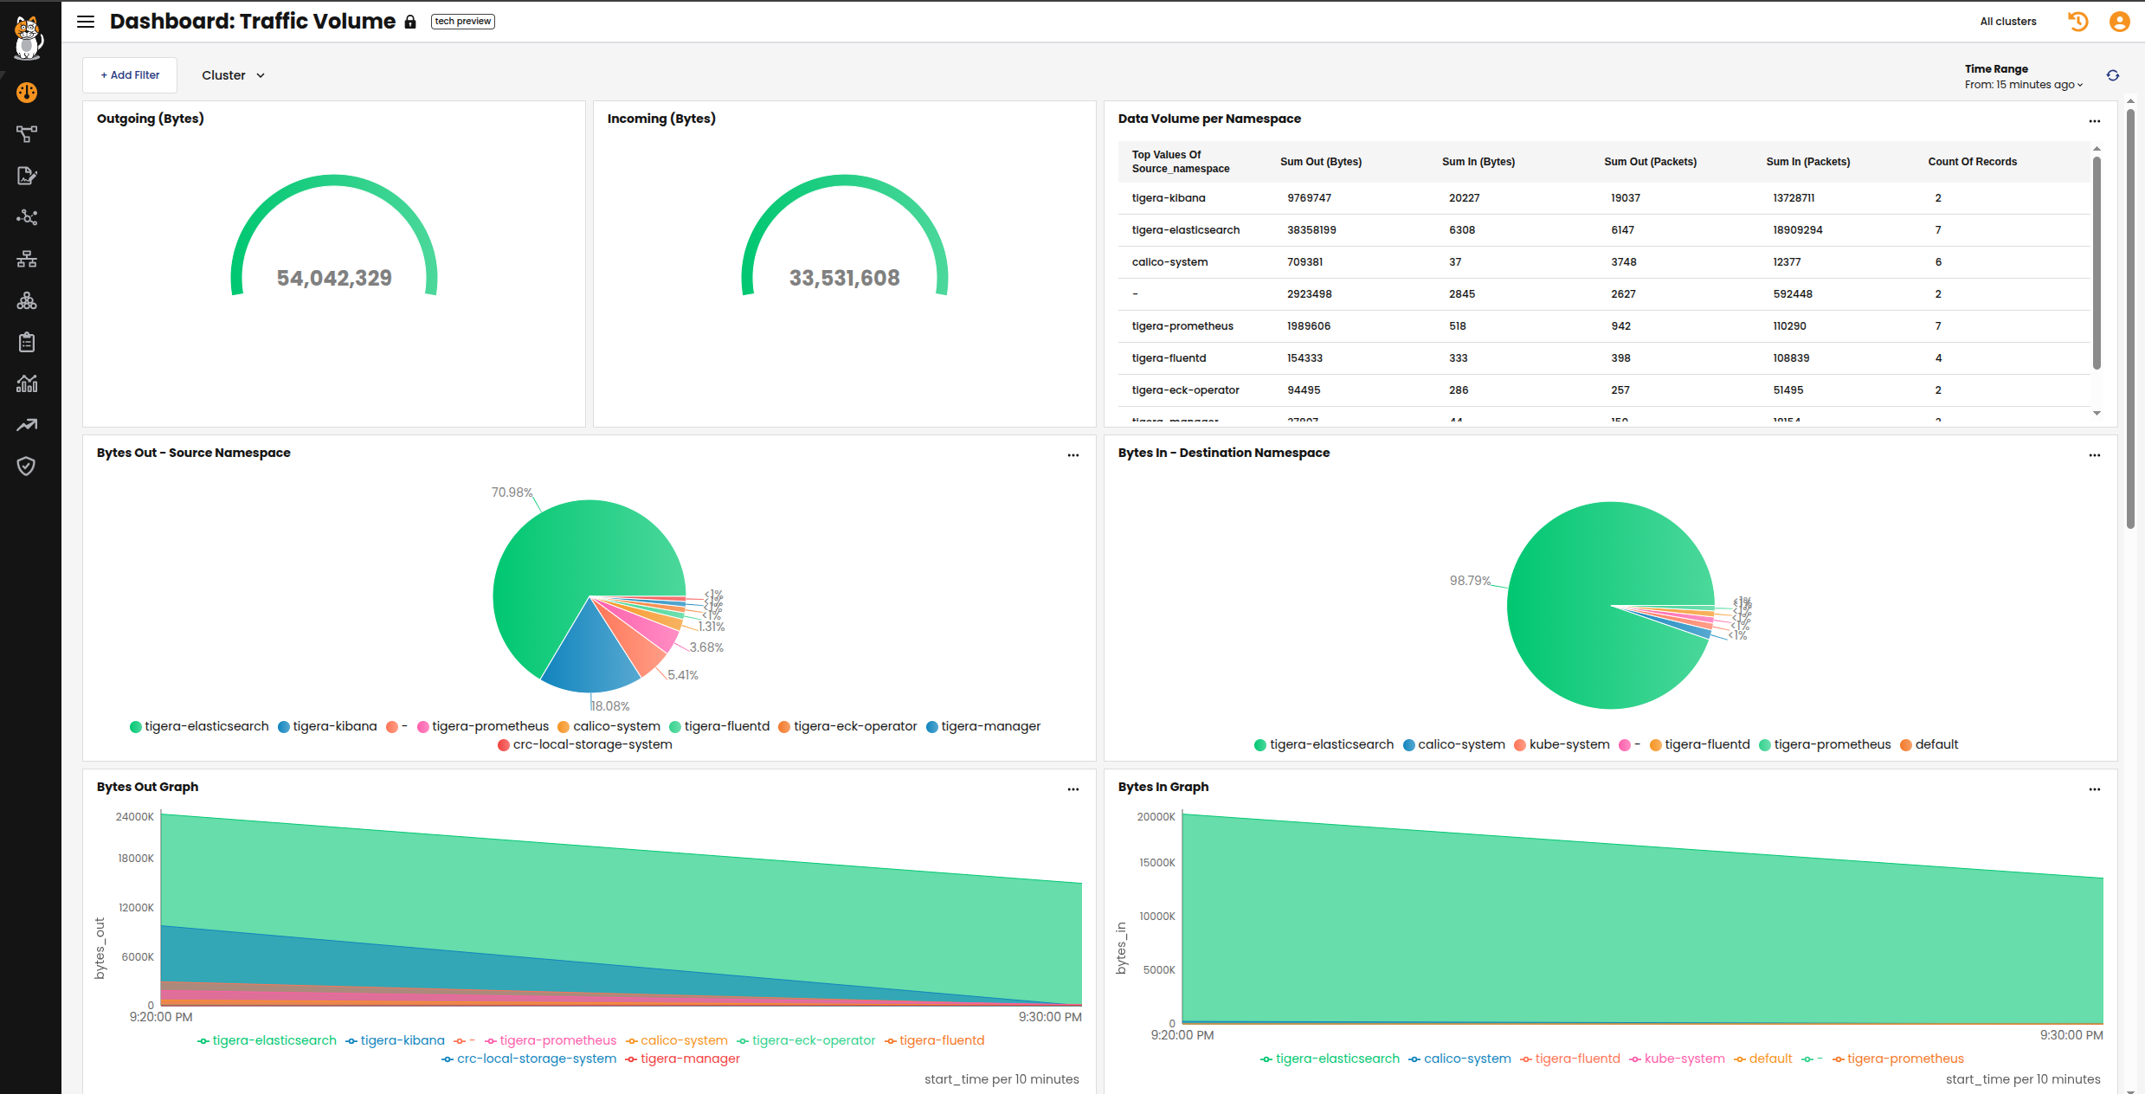Open the Policies edit sidebar icon

(x=27, y=176)
